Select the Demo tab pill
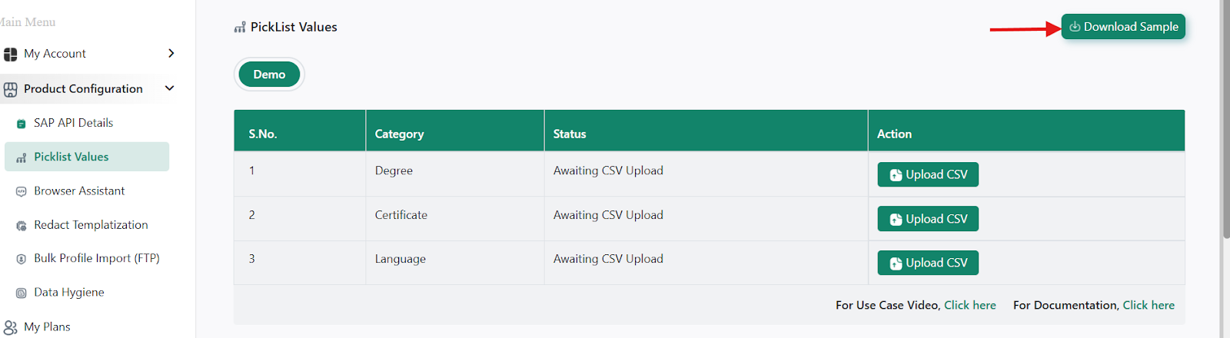This screenshot has width=1230, height=338. pyautogui.click(x=269, y=75)
